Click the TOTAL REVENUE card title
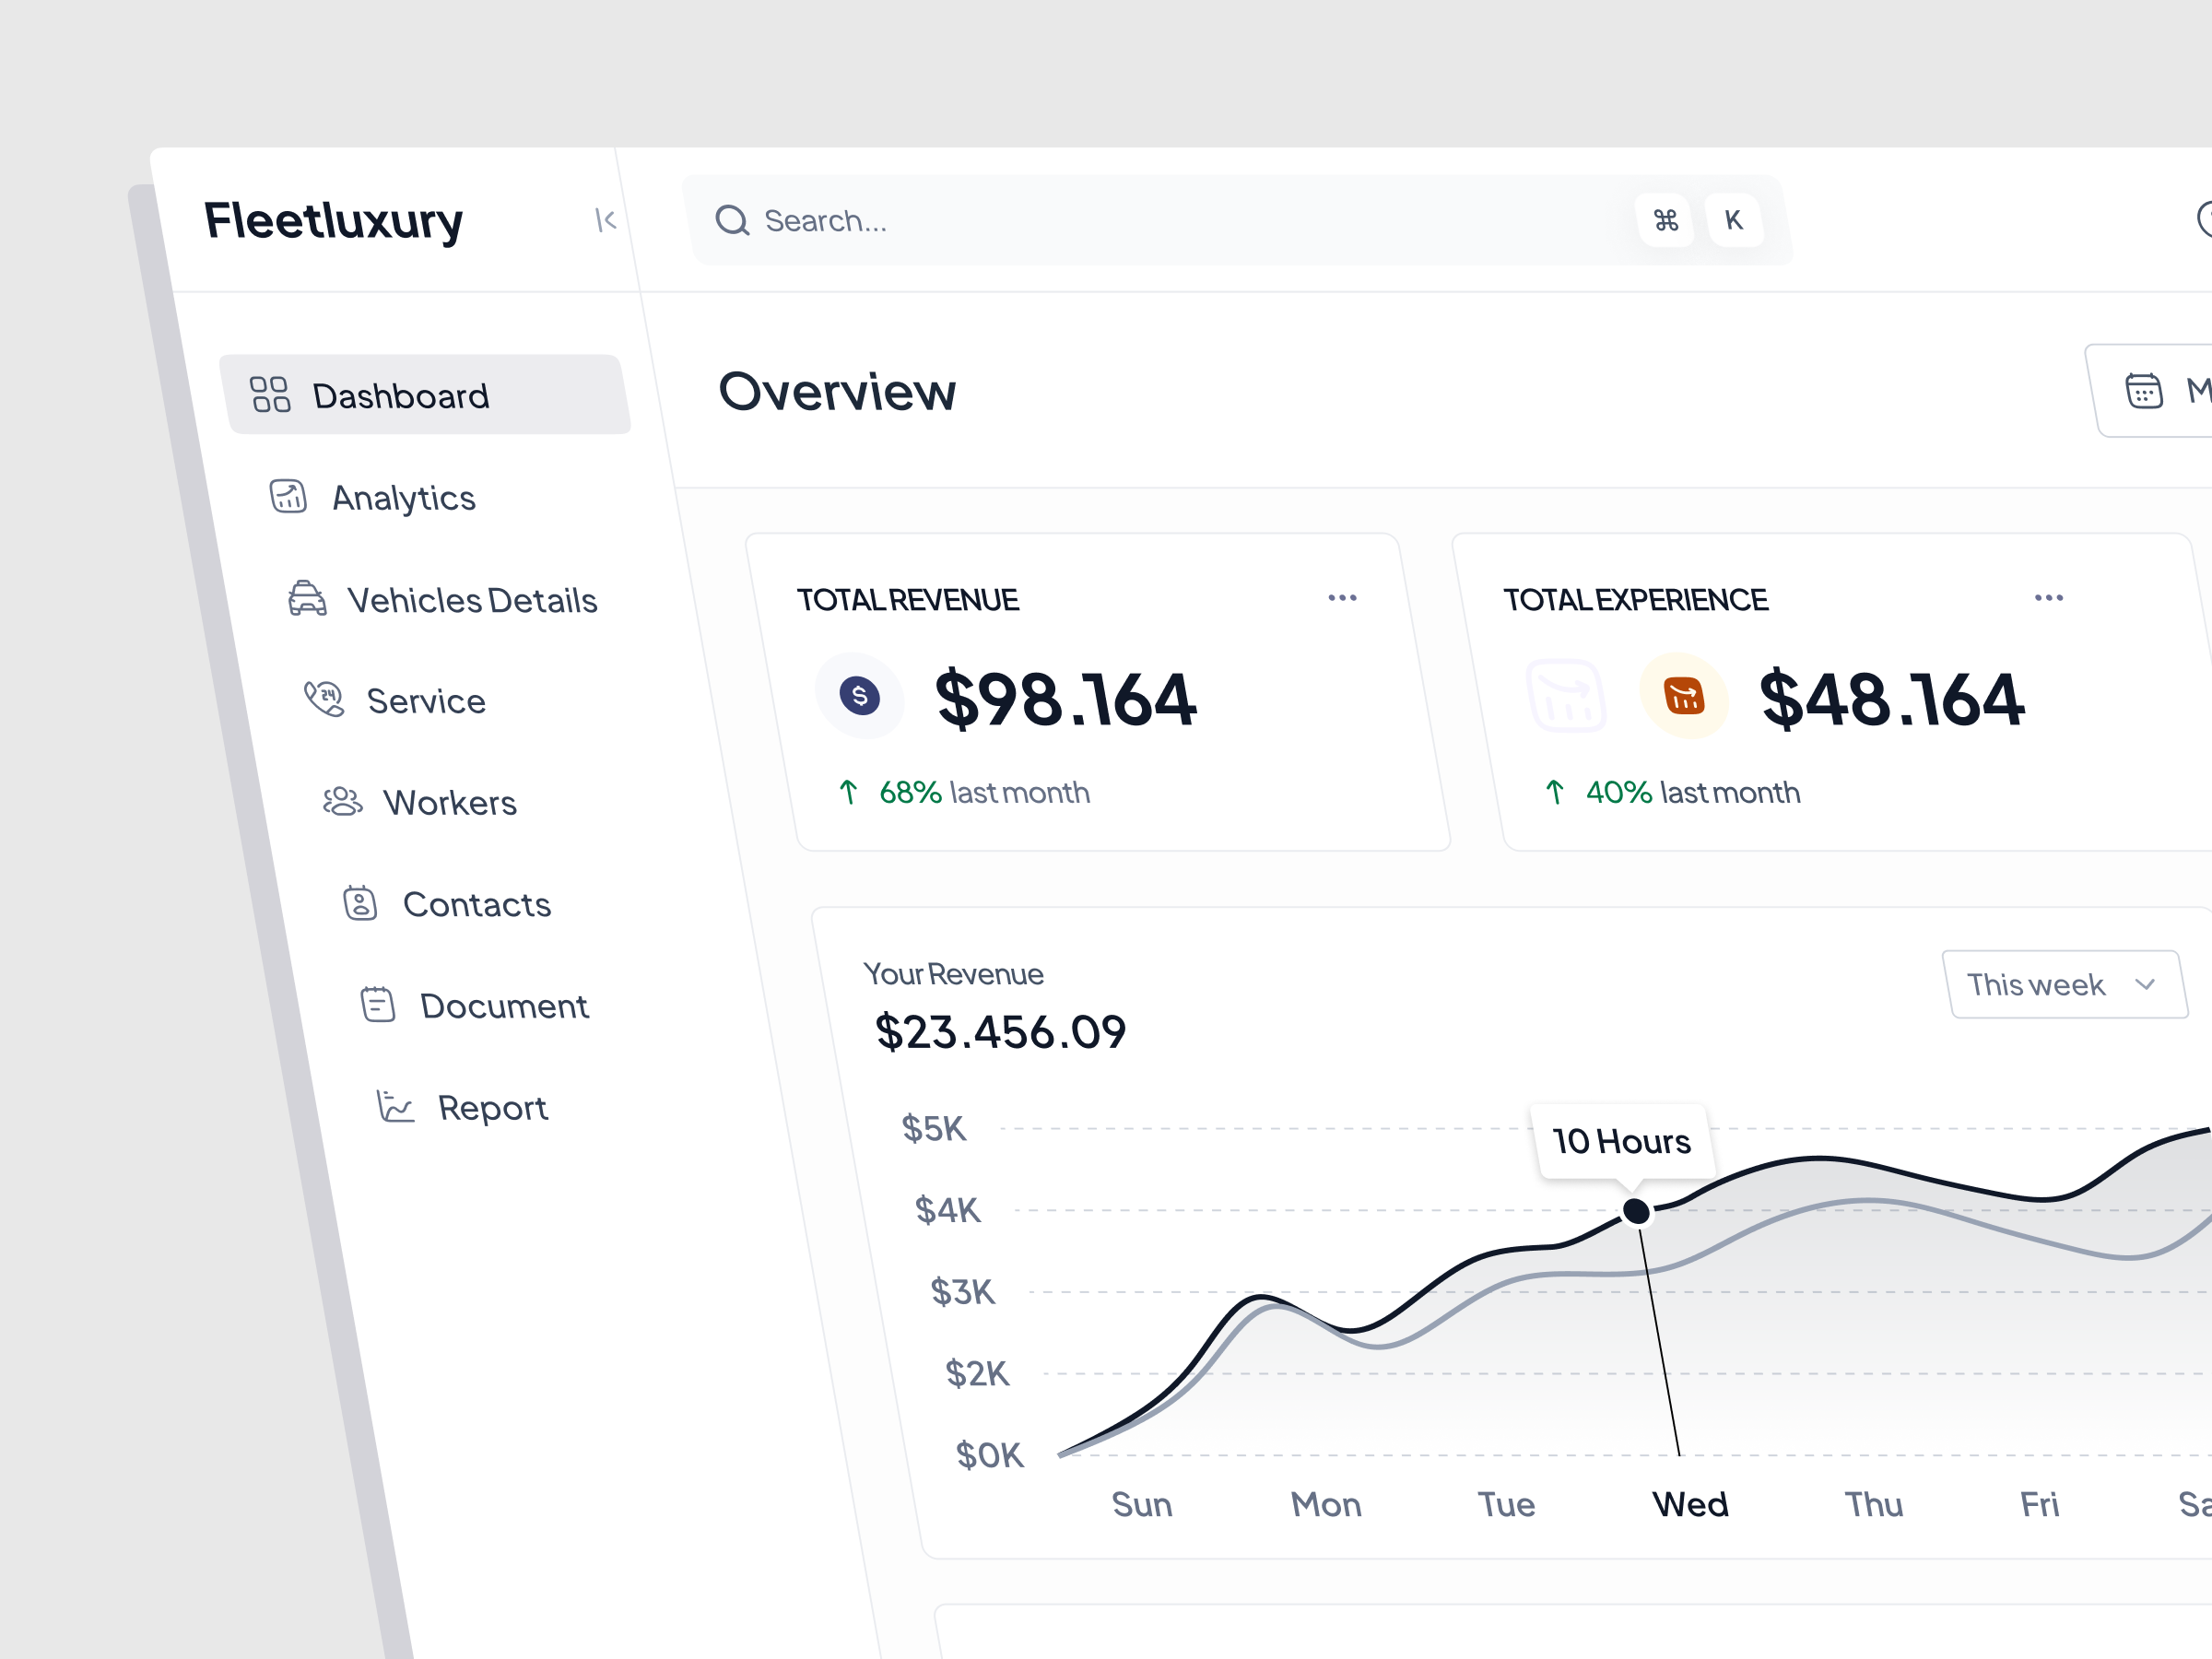The height and width of the screenshot is (1659, 2212). coord(908,600)
